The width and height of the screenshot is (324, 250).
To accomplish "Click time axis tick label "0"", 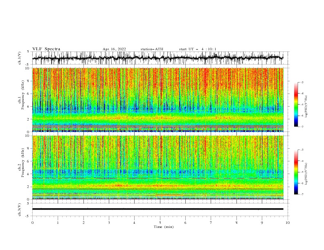I will [x=32, y=223].
